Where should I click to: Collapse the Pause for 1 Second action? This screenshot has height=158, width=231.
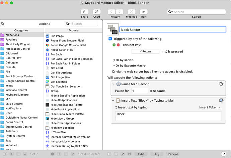point(113,84)
